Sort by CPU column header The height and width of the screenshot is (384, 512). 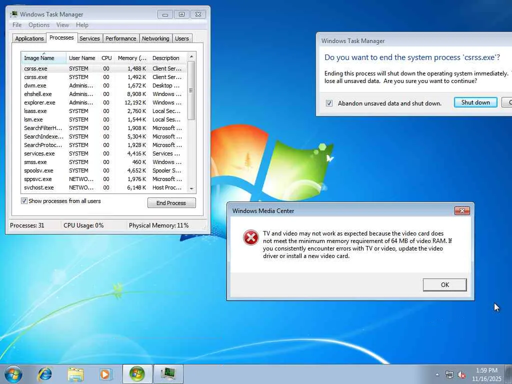(106, 58)
